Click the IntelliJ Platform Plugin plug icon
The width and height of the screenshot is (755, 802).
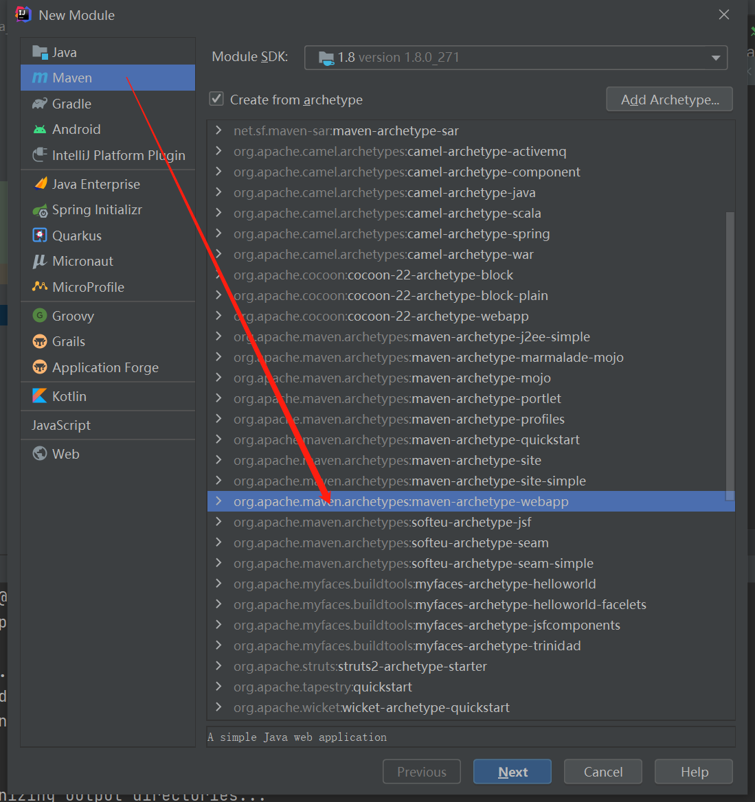click(39, 155)
